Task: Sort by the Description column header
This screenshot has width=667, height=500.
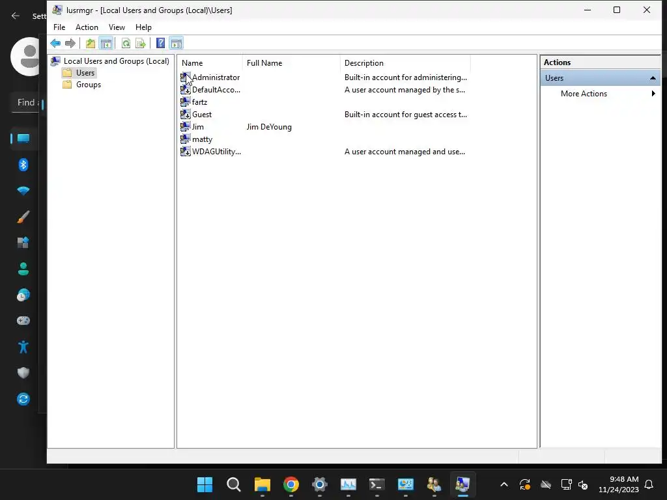Action: pyautogui.click(x=405, y=63)
